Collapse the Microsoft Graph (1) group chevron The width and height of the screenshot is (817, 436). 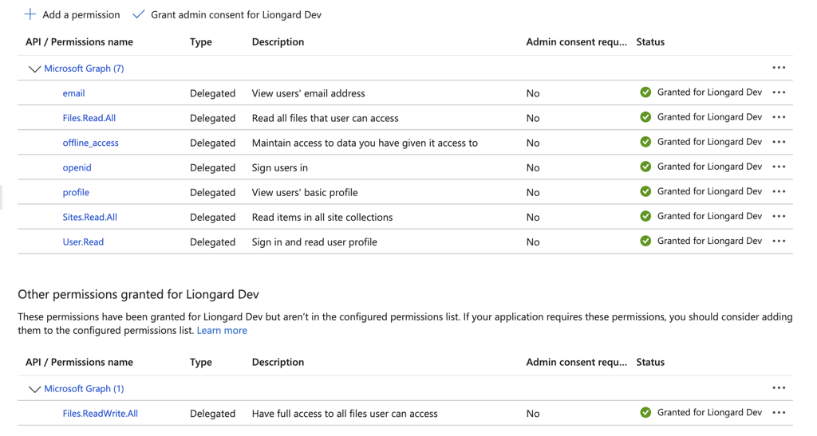(x=34, y=389)
